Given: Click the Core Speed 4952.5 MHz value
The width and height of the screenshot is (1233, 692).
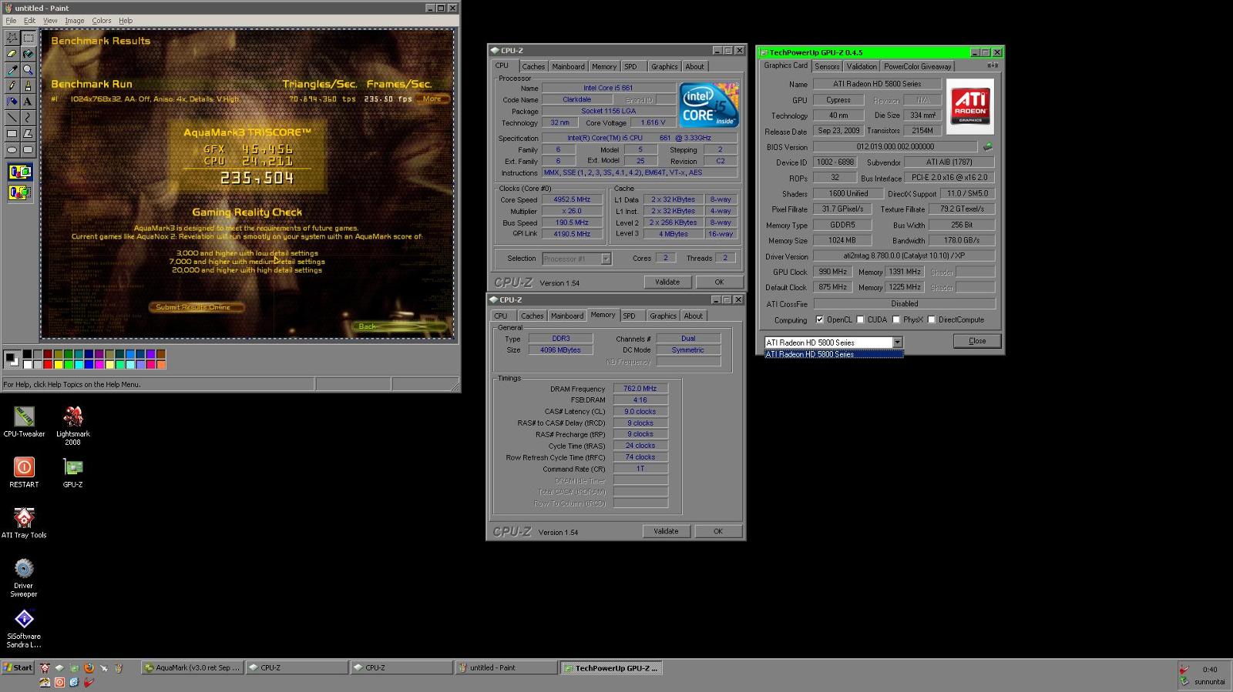Looking at the screenshot, I should click(572, 199).
